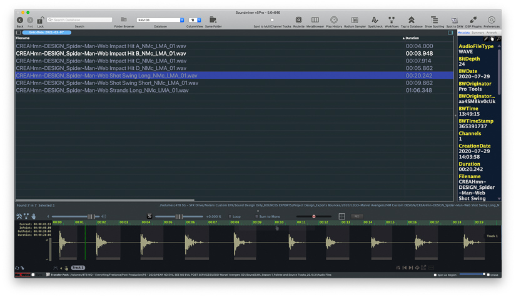
Task: Open the Roulette tool
Action: click(298, 21)
